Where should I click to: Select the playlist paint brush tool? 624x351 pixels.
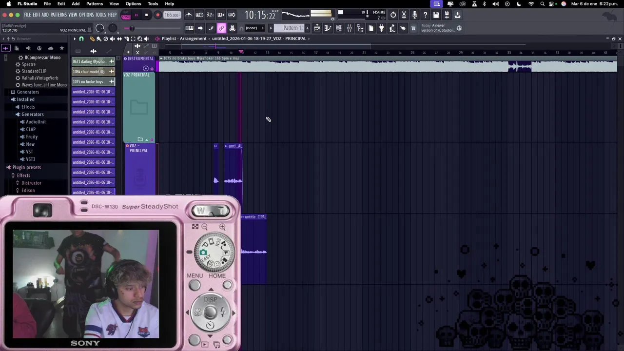click(x=99, y=39)
